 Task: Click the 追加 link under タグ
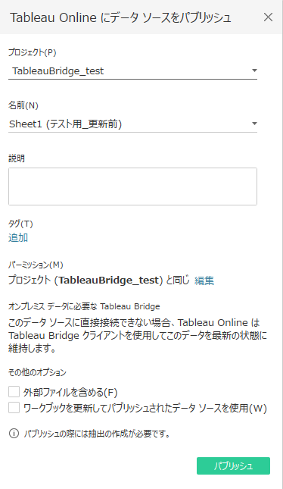point(18,237)
